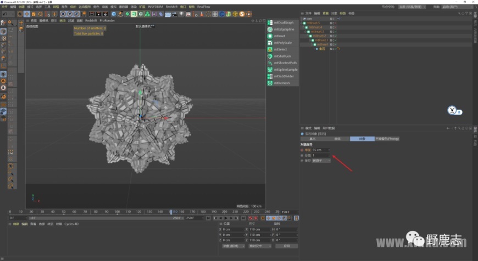Toggle the red X enable flag of mtInset.5
This screenshot has height=261, width=478.
(x=335, y=23)
